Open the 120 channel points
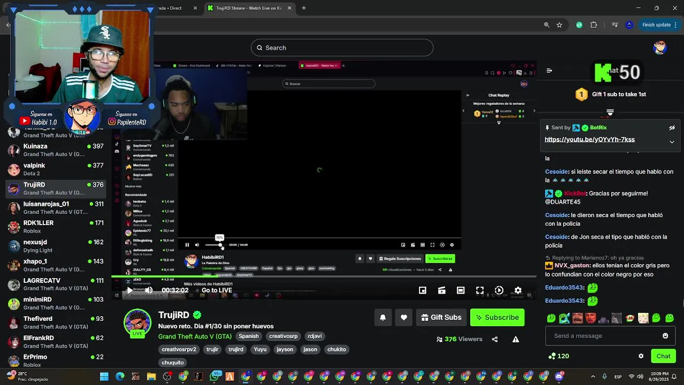The width and height of the screenshot is (684, 385). tap(559, 356)
